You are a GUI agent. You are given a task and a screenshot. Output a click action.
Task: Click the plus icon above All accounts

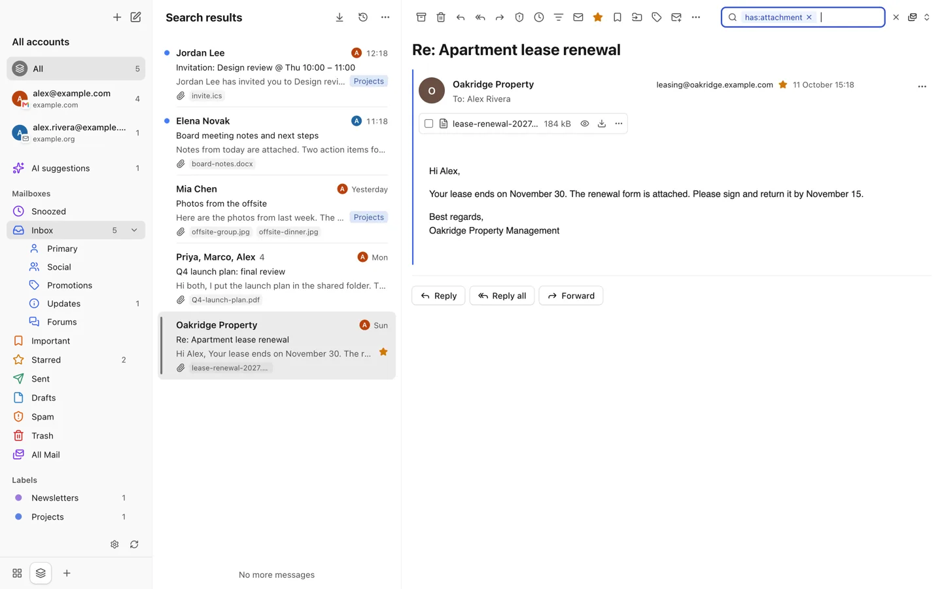(117, 17)
